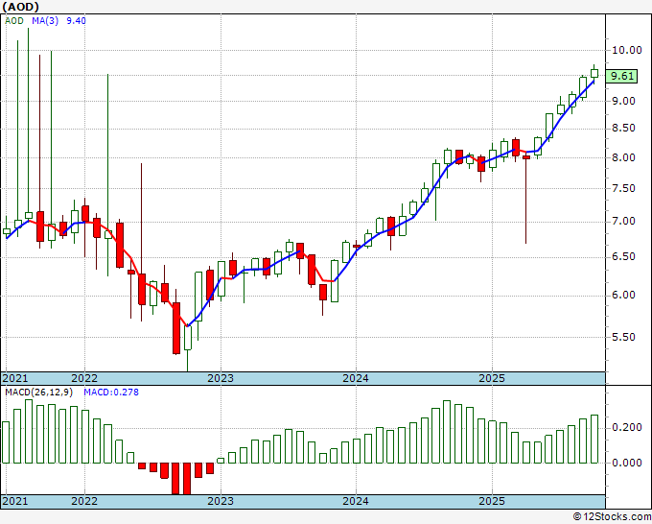Click the 6.00 price axis label
This screenshot has width=652, height=524.
(x=624, y=295)
